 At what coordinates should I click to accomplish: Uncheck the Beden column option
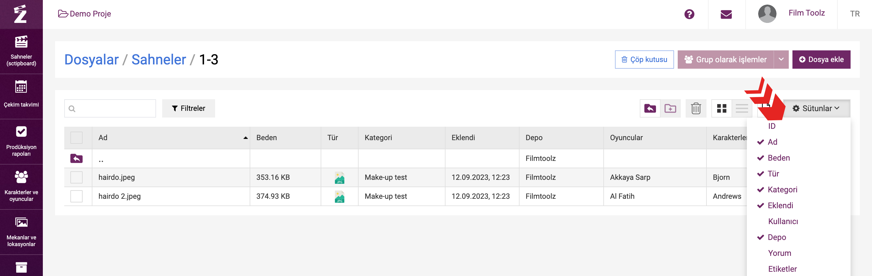[779, 158]
